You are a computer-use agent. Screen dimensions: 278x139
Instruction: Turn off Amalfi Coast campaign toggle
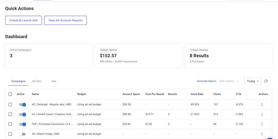(x=22, y=114)
